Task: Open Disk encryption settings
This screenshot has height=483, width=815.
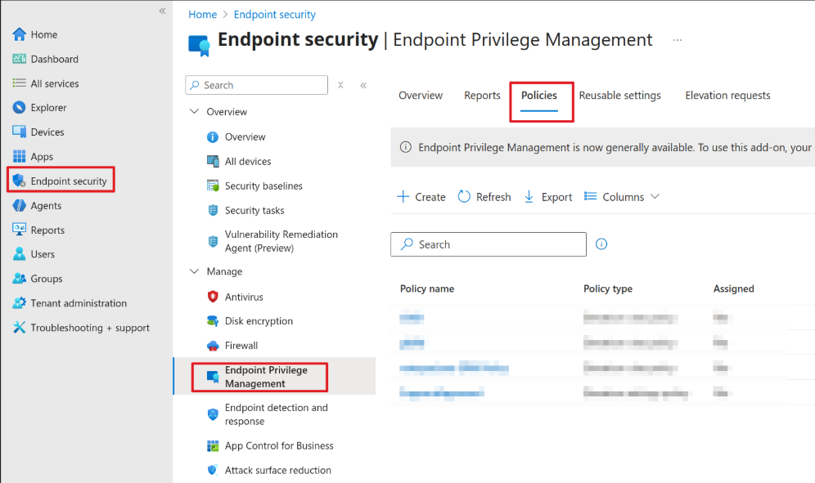Action: point(256,320)
